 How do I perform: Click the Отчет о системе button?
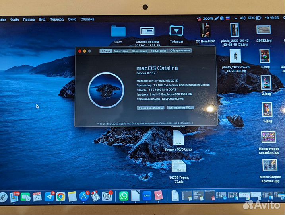click(x=150, y=108)
